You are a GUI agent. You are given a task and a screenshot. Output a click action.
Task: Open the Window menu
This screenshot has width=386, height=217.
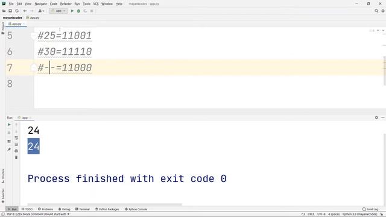pyautogui.click(x=107, y=4)
